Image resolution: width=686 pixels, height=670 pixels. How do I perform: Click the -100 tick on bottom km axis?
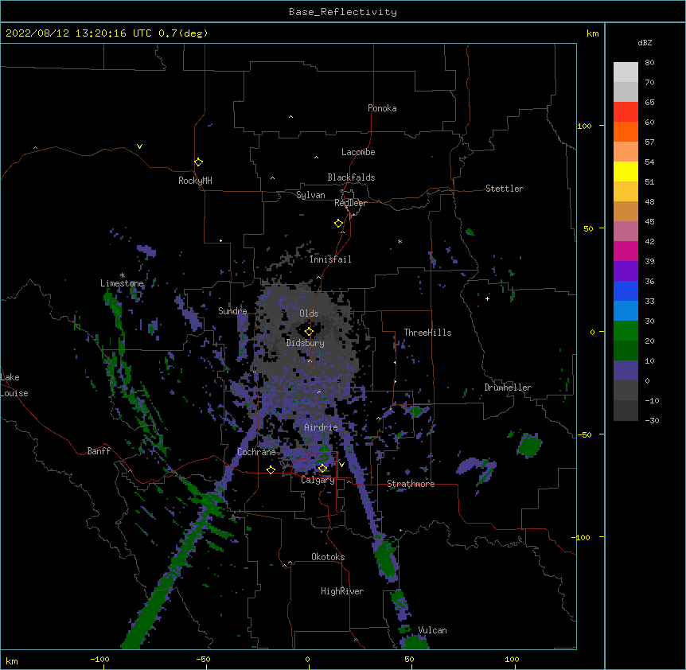tap(99, 659)
